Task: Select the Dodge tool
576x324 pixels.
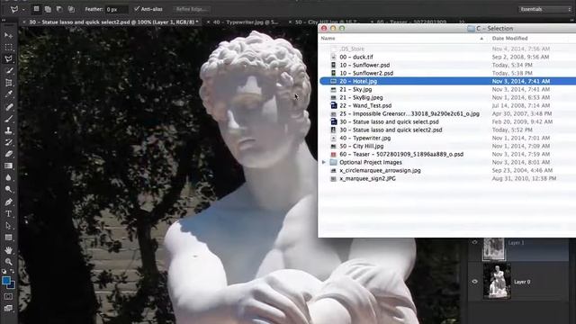Action: 8,189
